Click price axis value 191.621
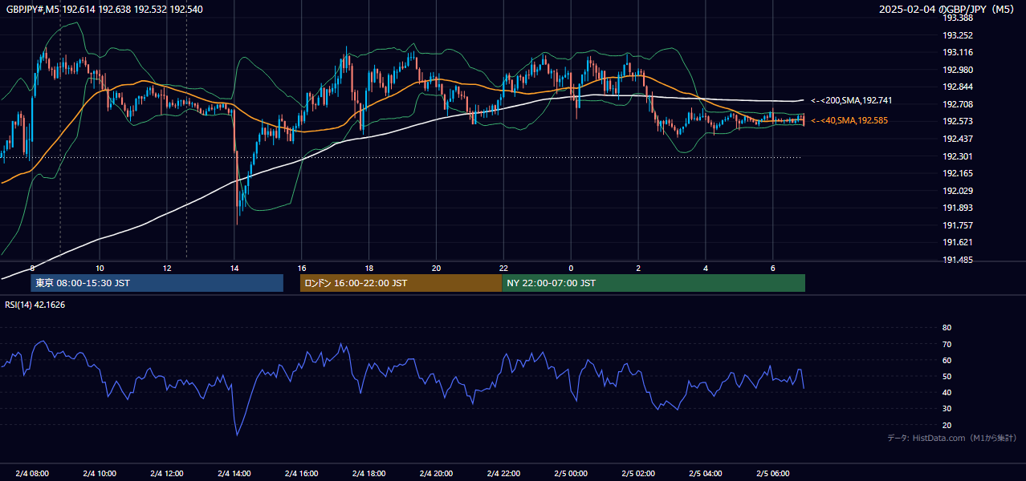 point(957,242)
